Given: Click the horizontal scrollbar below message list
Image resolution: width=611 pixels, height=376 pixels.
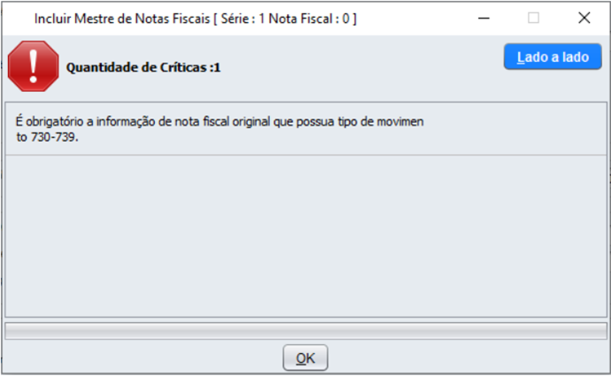Looking at the screenshot, I should pyautogui.click(x=305, y=331).
